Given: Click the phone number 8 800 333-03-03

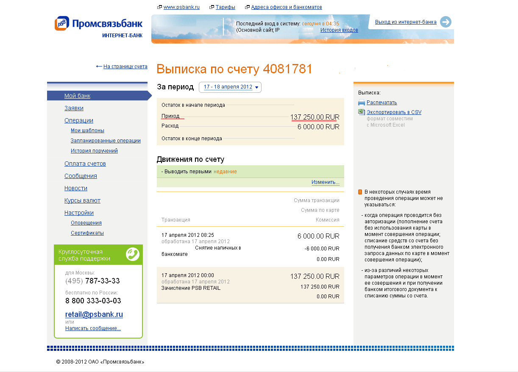Looking at the screenshot, I should (x=93, y=301).
